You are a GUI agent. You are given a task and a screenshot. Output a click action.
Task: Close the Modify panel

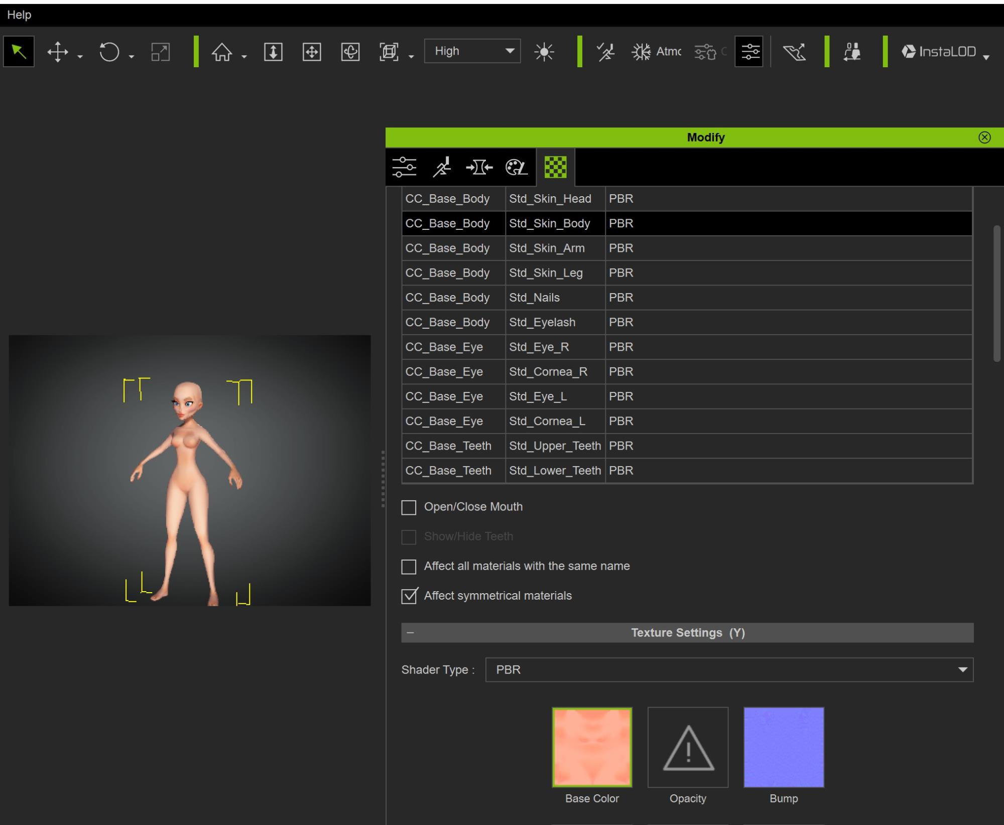(985, 137)
